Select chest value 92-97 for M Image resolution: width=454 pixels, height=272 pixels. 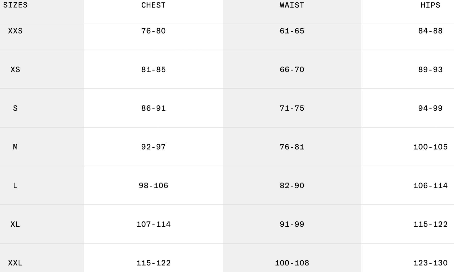153,147
